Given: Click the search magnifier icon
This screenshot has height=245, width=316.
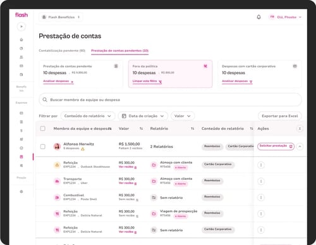Looking at the screenshot, I should pos(45,99).
